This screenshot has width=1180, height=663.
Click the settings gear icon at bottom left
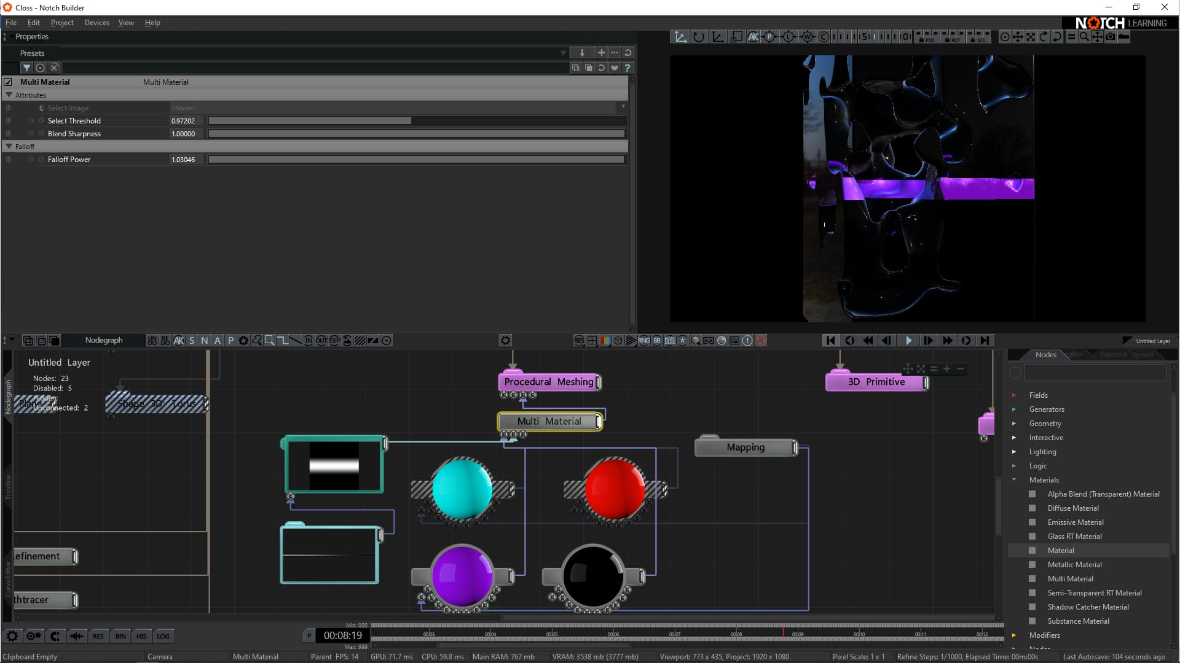coord(12,636)
